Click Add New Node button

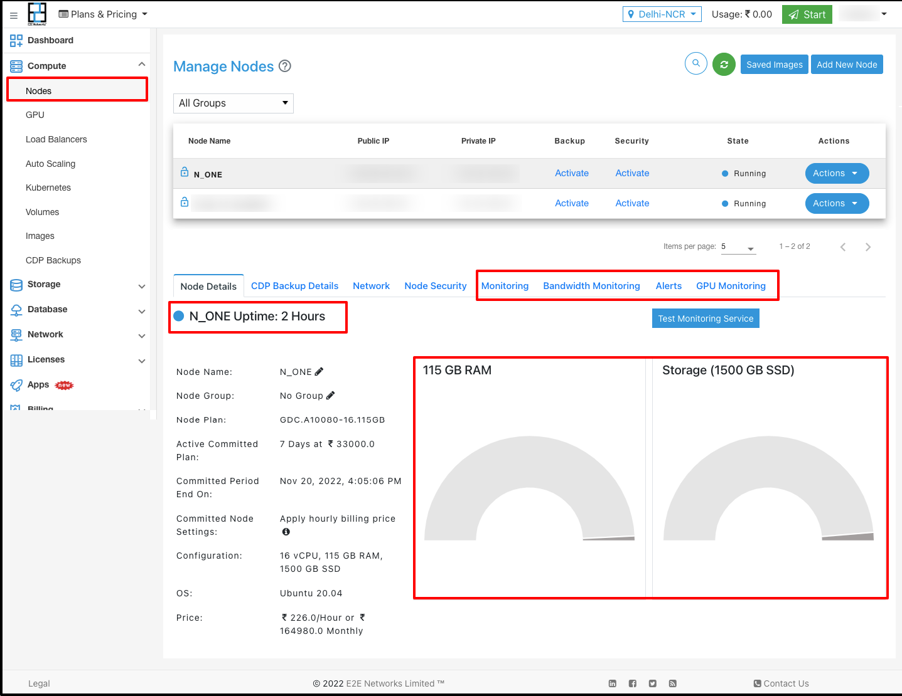click(847, 65)
